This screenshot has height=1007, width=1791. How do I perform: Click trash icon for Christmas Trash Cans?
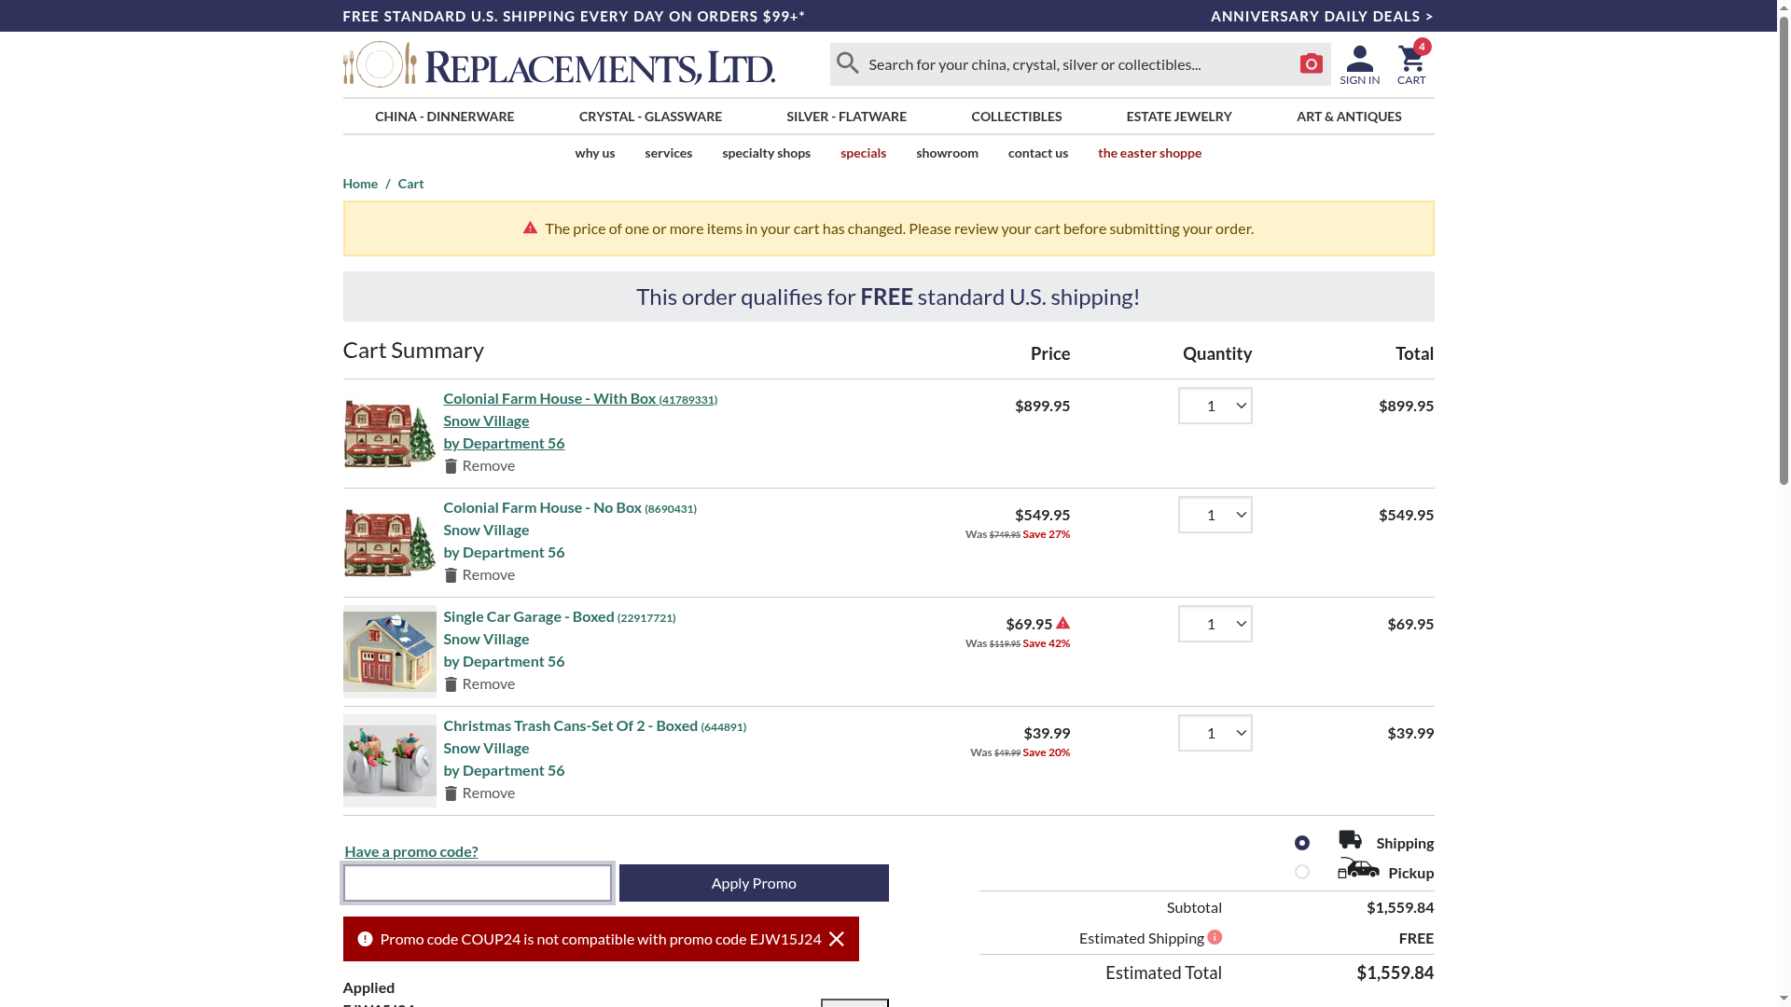coord(451,793)
